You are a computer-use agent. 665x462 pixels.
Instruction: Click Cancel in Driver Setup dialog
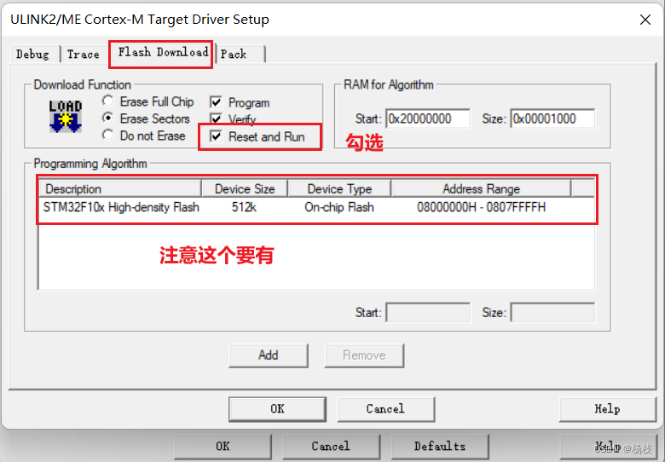pyautogui.click(x=386, y=409)
